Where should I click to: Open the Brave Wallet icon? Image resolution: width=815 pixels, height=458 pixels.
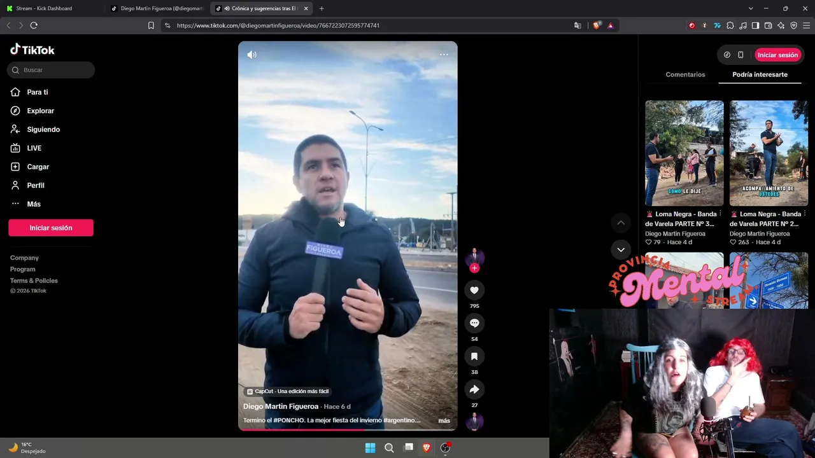pos(768,25)
